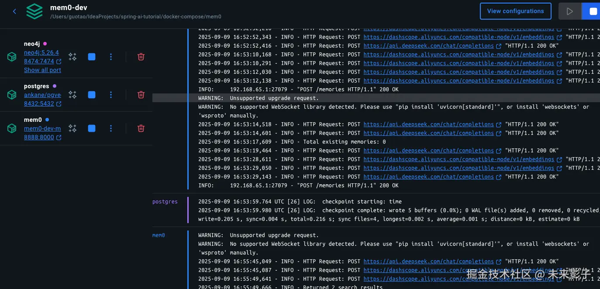Click the postgres container cube icon

pyautogui.click(x=12, y=95)
